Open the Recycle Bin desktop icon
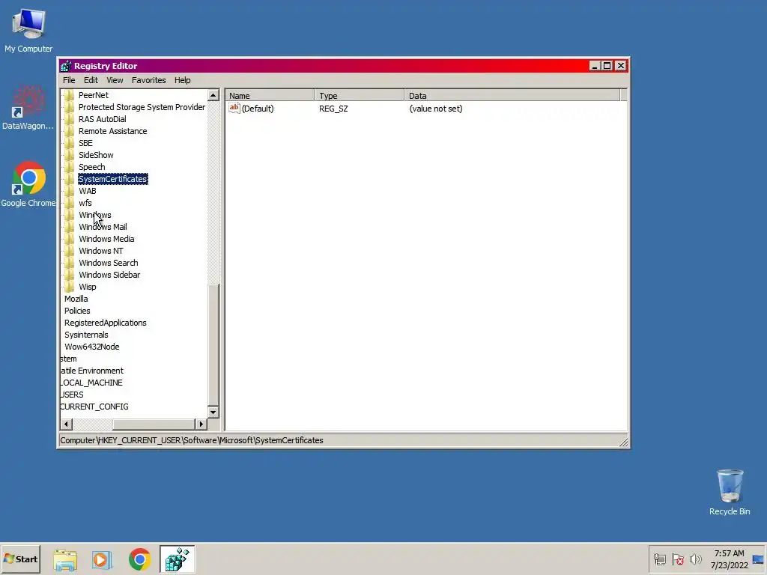The width and height of the screenshot is (767, 575). [x=730, y=493]
